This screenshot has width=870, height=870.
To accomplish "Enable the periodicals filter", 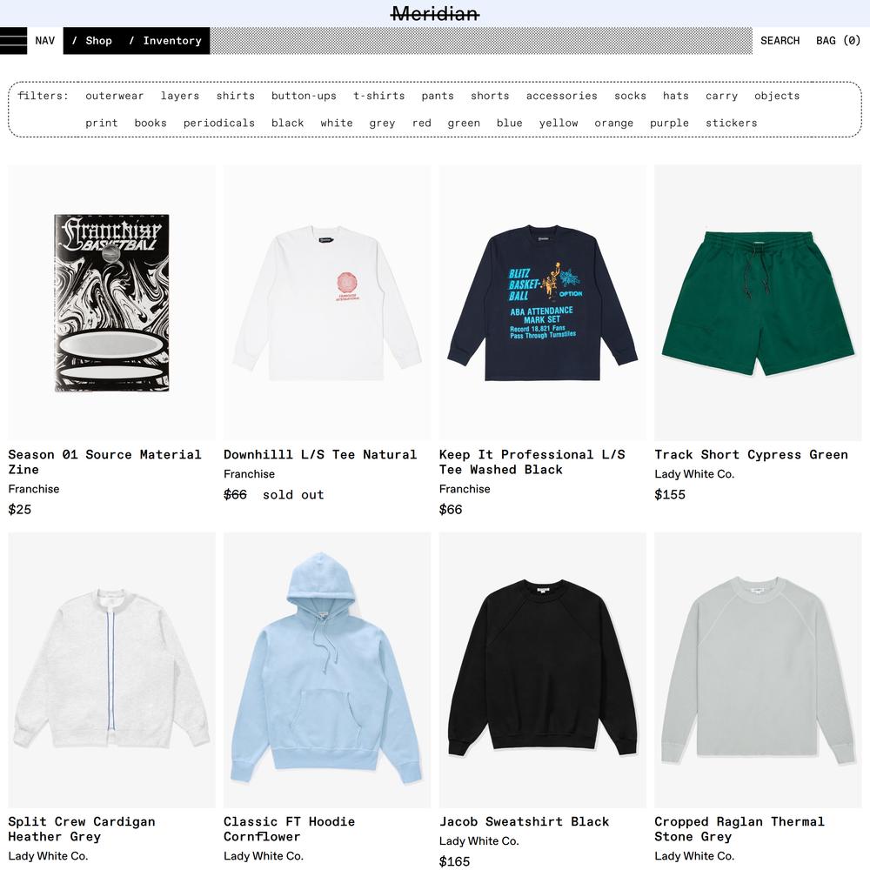I will pos(219,124).
